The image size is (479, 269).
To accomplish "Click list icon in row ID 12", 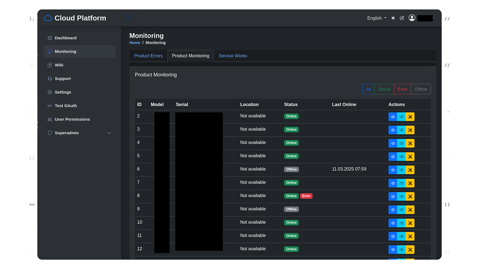I will click(401, 250).
